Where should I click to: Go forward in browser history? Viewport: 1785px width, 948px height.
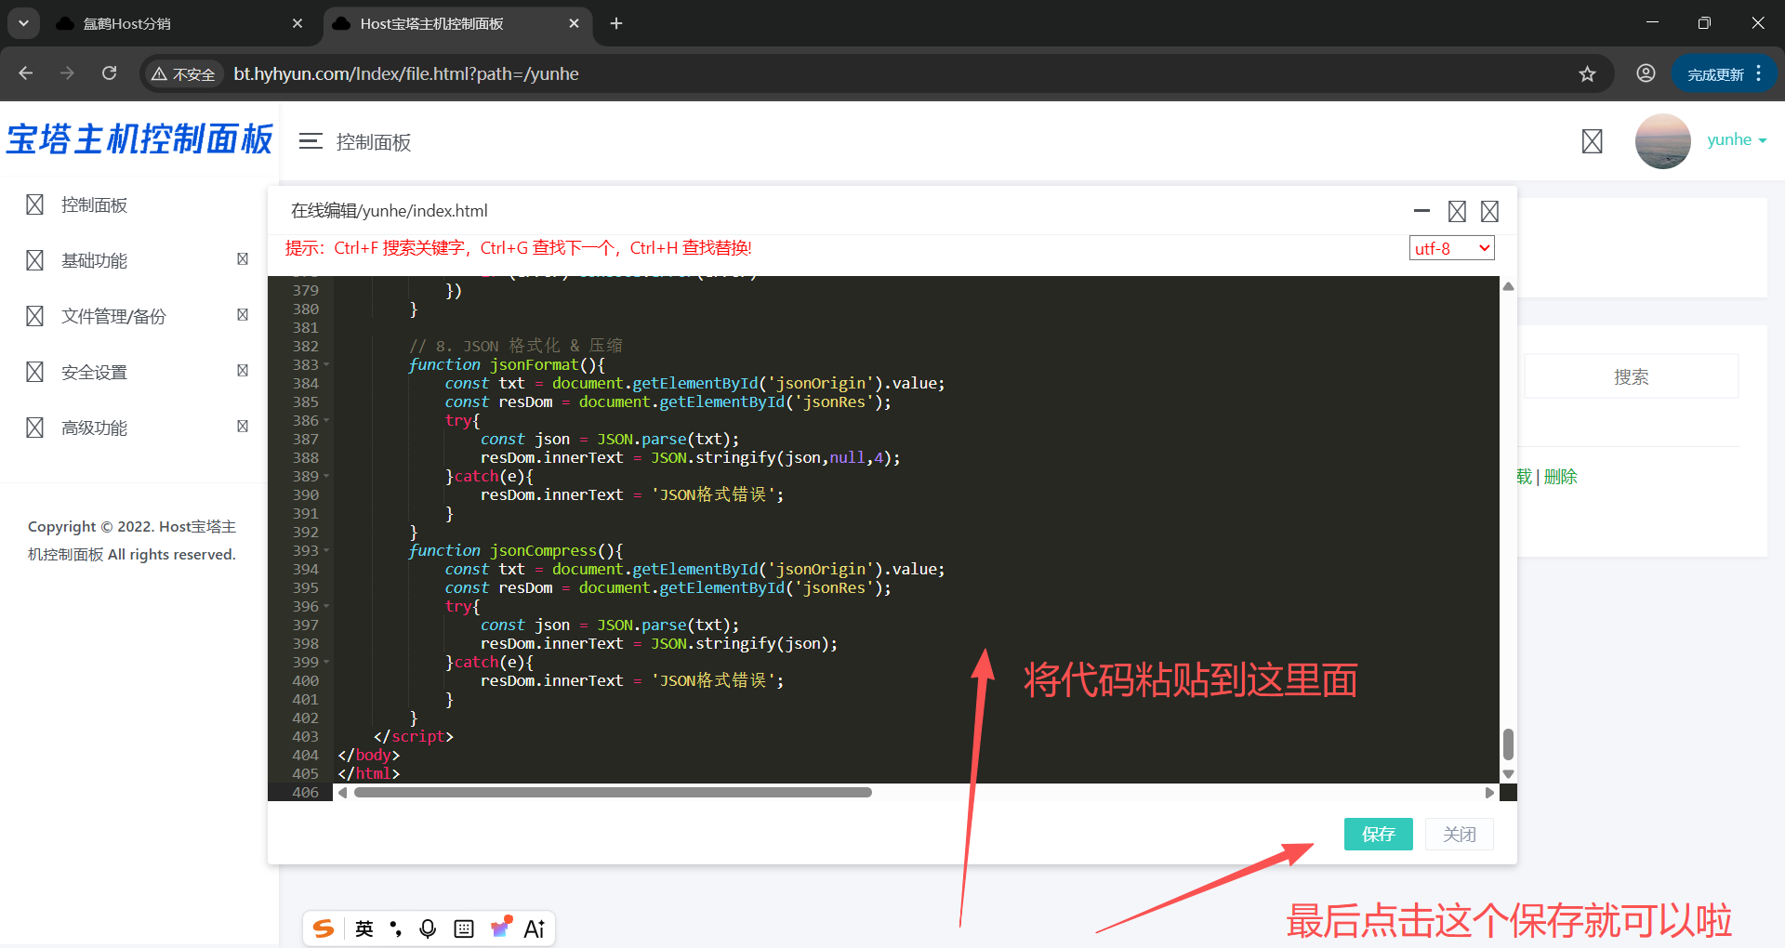click(x=67, y=73)
